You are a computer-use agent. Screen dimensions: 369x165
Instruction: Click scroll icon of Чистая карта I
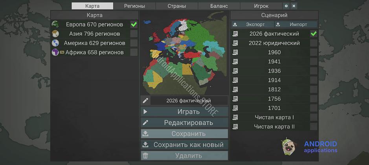tap(235, 117)
